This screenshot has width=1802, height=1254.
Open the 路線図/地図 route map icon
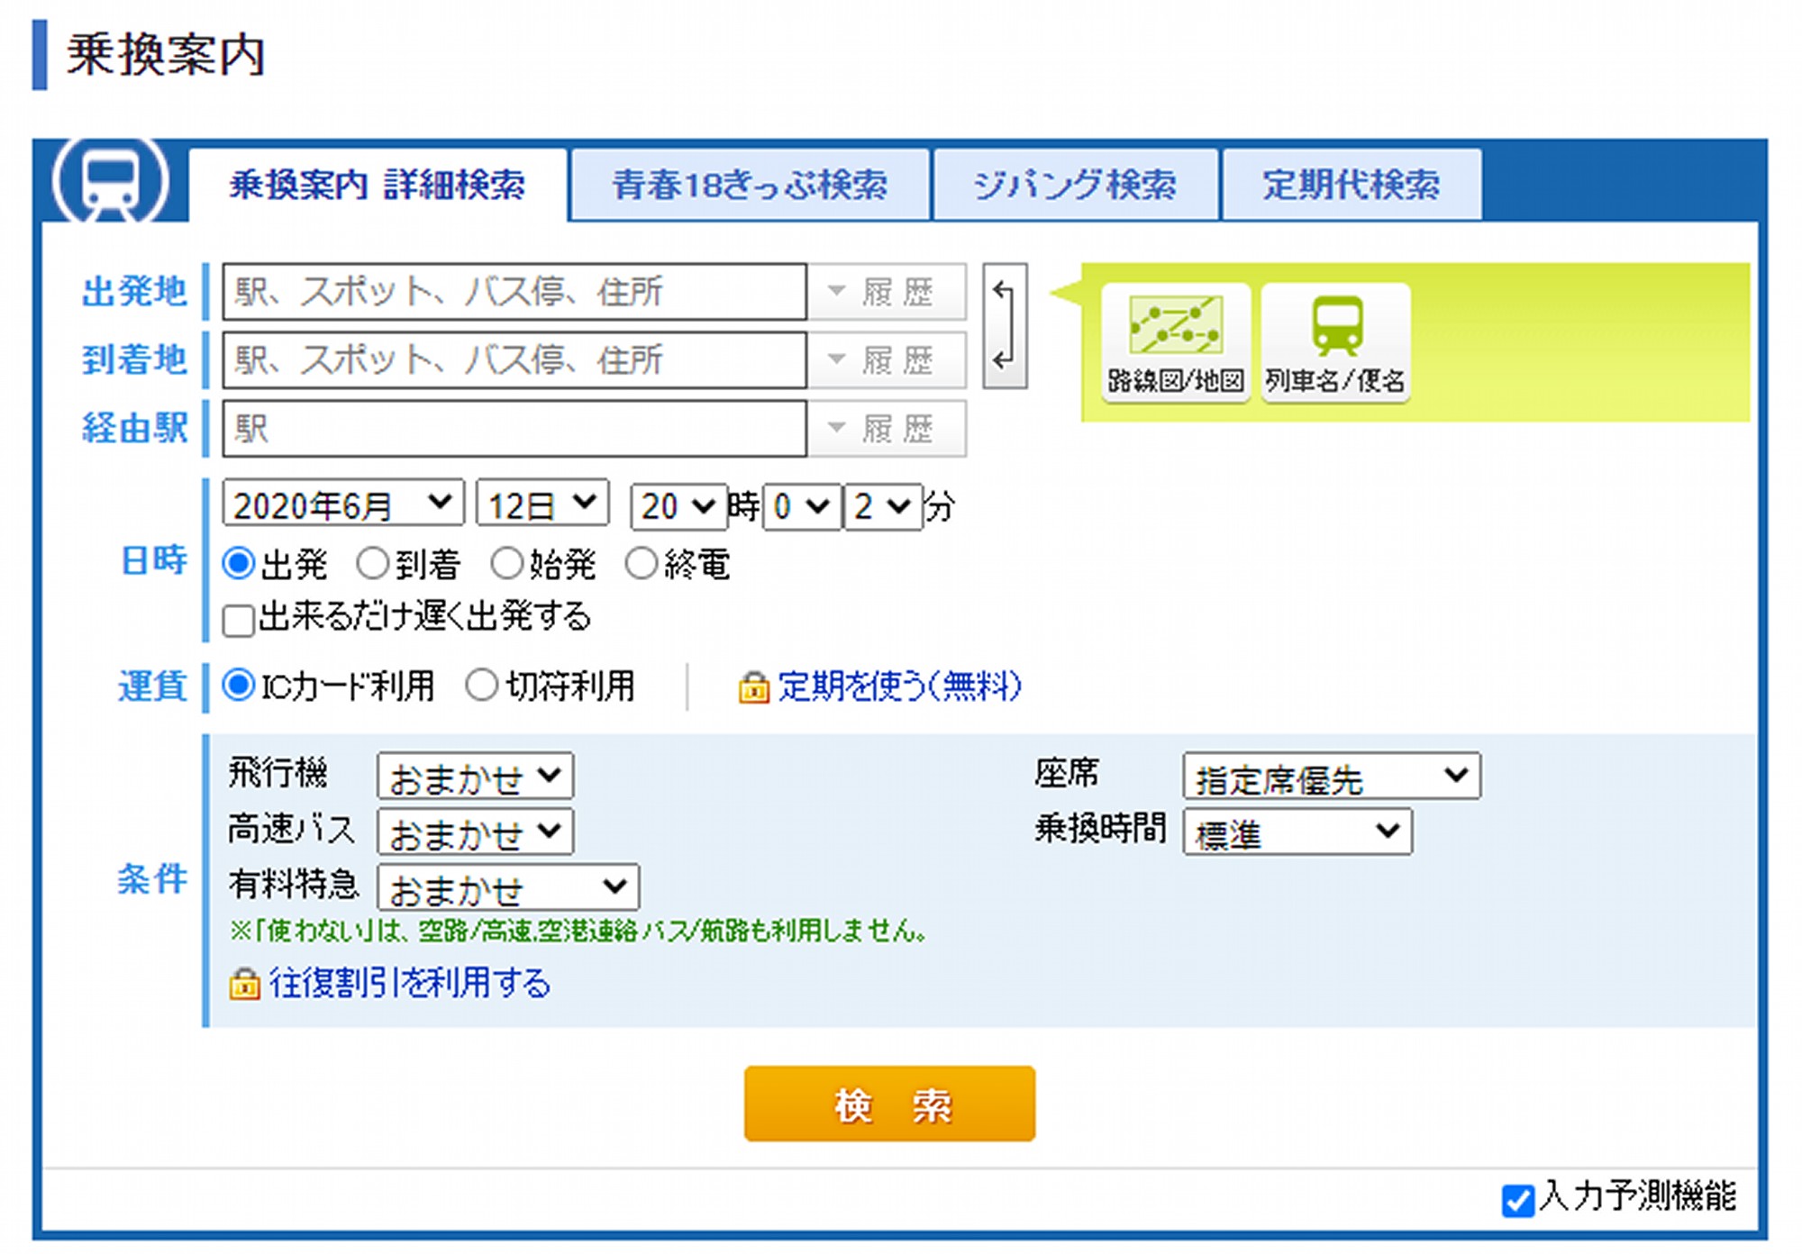(x=1176, y=342)
